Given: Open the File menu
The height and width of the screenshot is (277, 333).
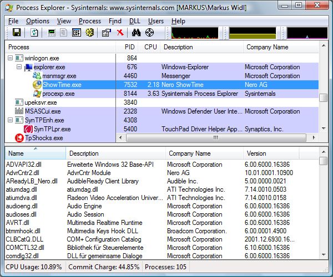Looking at the screenshot, I should point(13,21).
